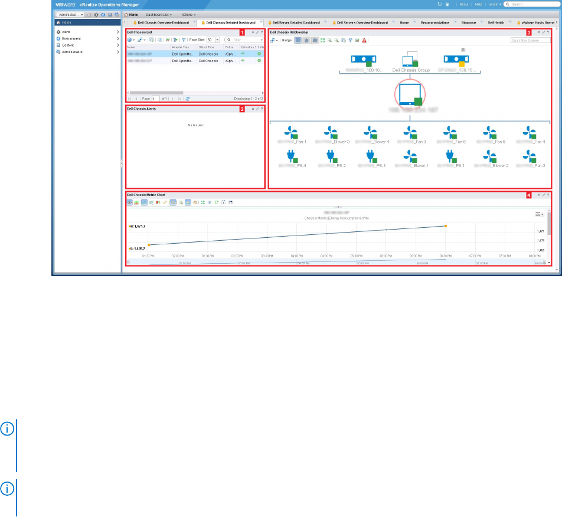The height and width of the screenshot is (517, 562).
Task: Collapse the Dell Chassis Metric Chart widget
Action: pyautogui.click(x=539, y=195)
